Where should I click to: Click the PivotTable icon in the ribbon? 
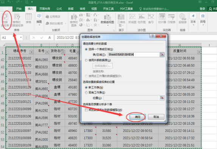(5, 20)
